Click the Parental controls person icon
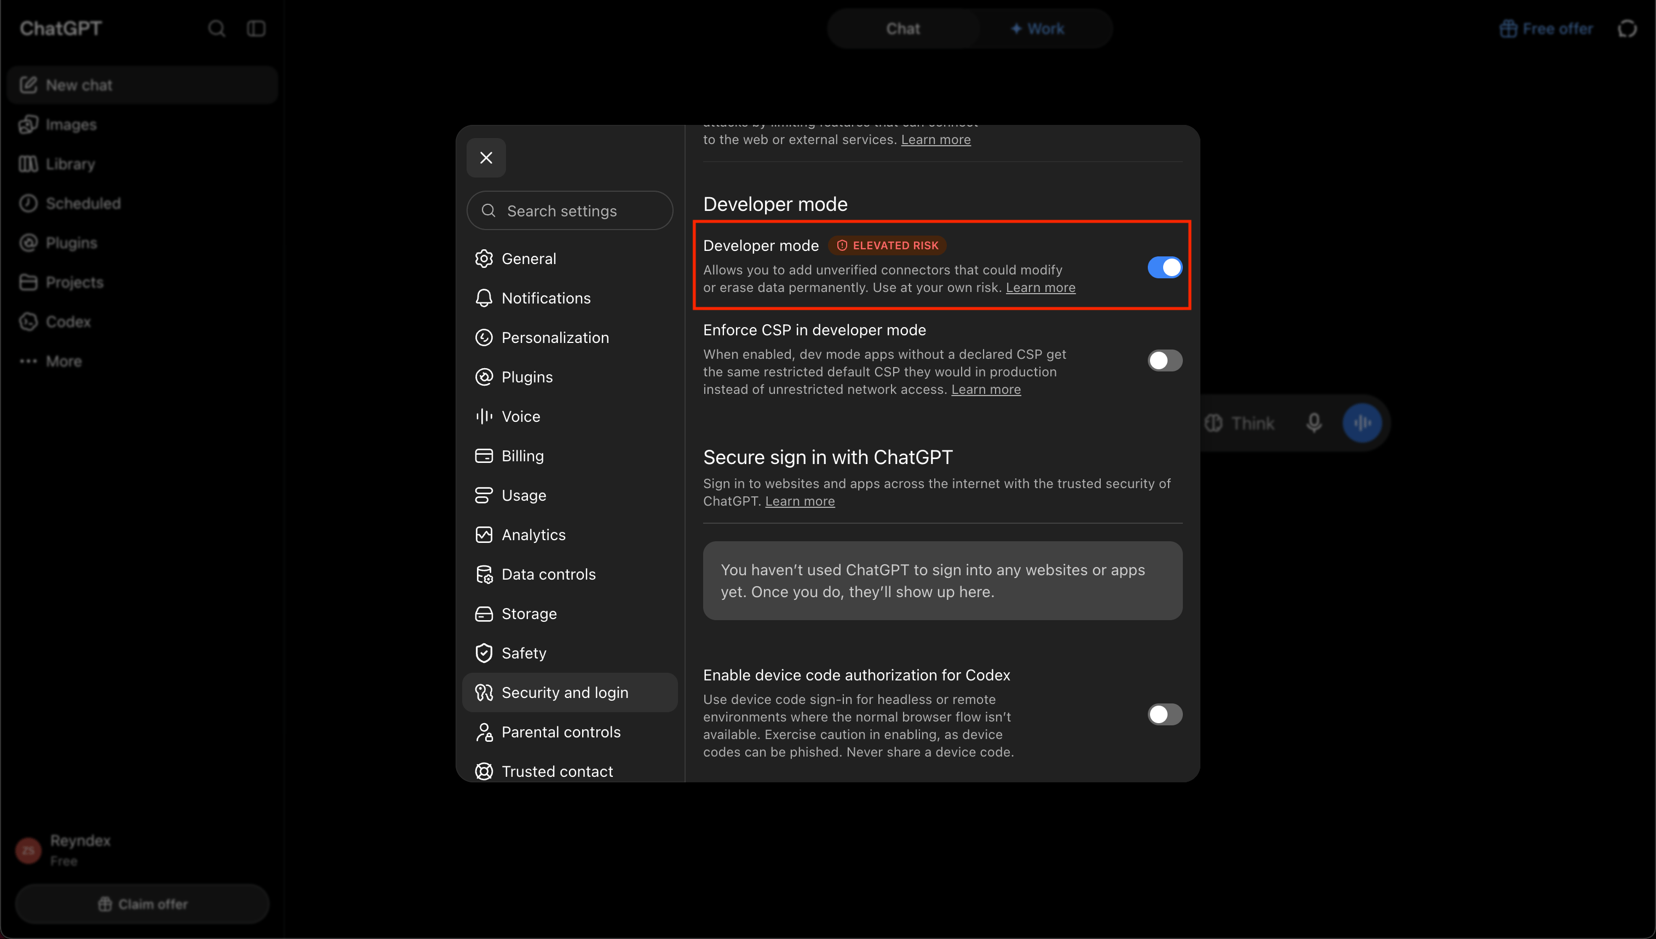1656x939 pixels. [x=484, y=732]
